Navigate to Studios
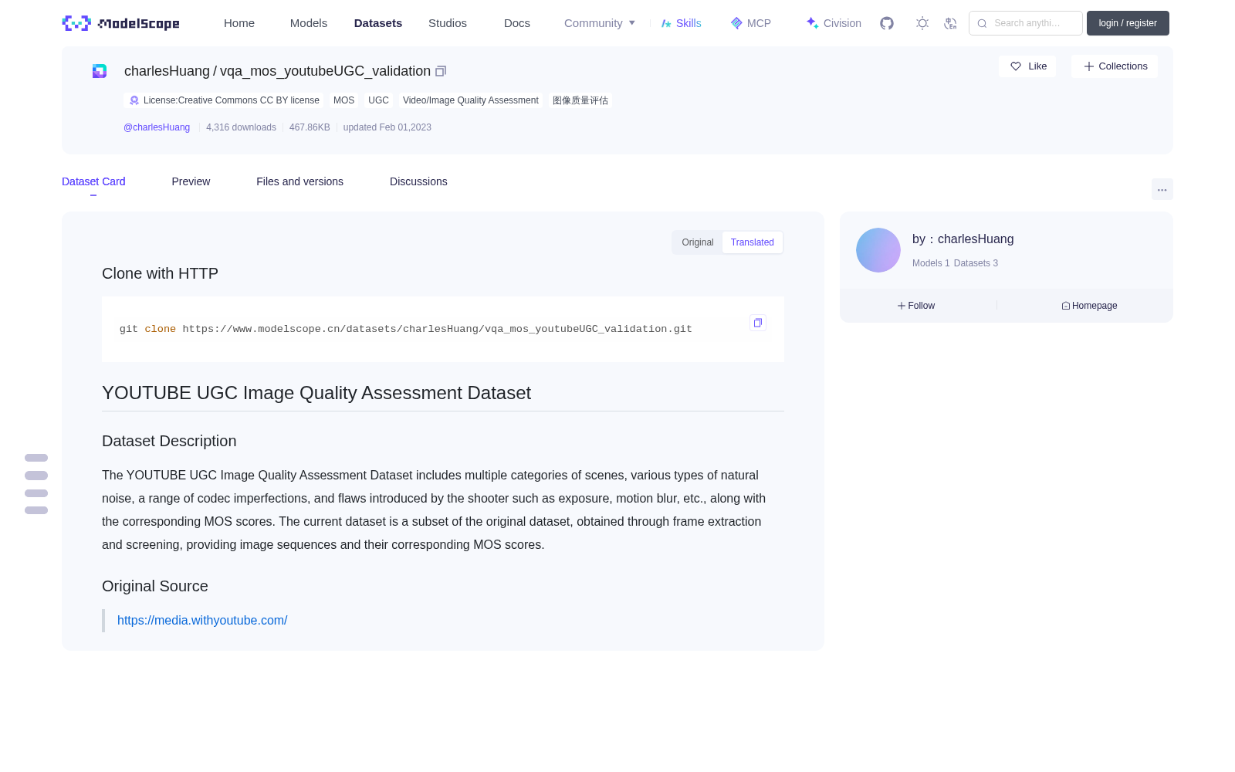 point(448,23)
